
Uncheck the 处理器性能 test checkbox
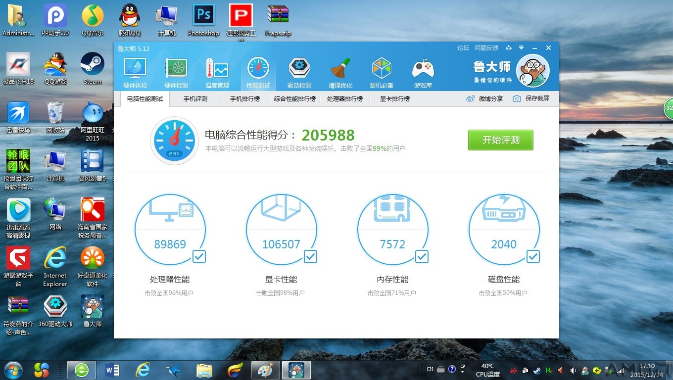pyautogui.click(x=199, y=256)
